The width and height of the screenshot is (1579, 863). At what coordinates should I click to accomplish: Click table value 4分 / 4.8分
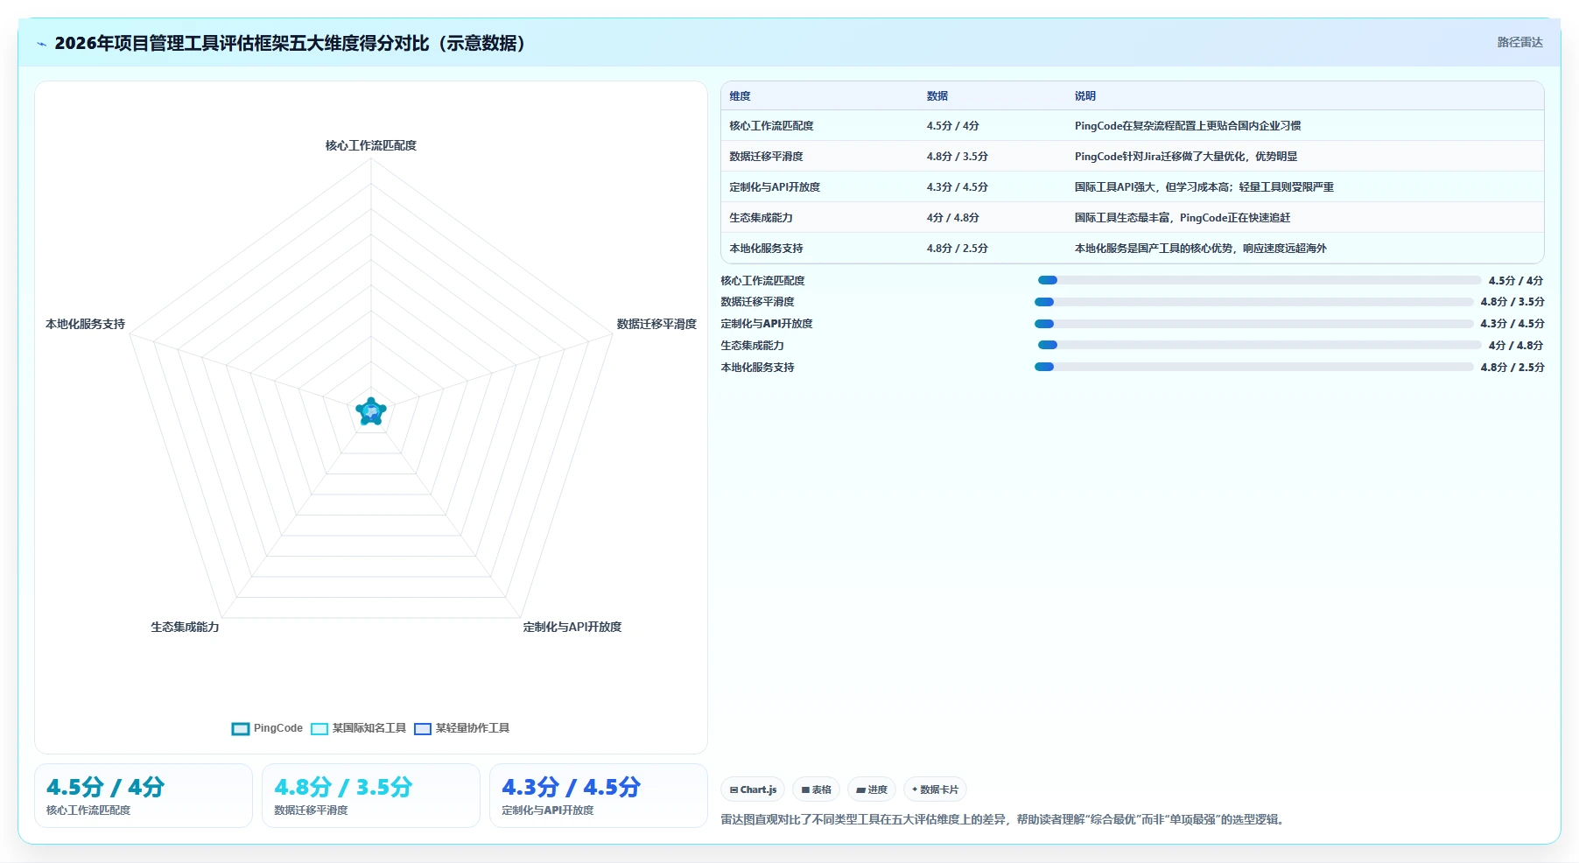point(952,218)
